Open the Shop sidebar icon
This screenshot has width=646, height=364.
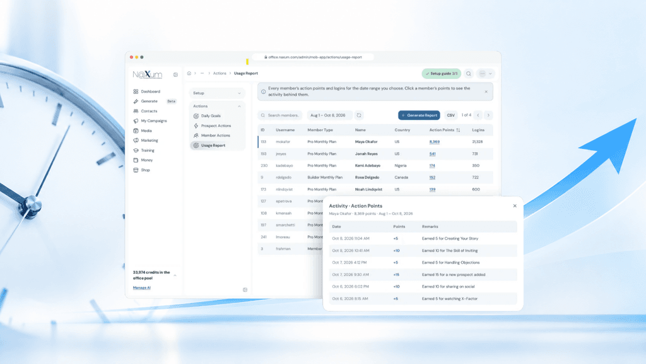click(136, 170)
